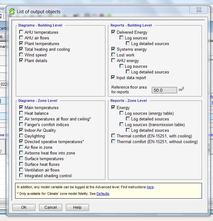Enable Log detailed sources under transmission table
This screenshot has height=221, width=213.
pyautogui.click(x=128, y=130)
